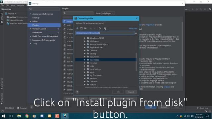Select the Favorites folder
The width and height of the screenshot is (212, 119).
click(x=93, y=63)
